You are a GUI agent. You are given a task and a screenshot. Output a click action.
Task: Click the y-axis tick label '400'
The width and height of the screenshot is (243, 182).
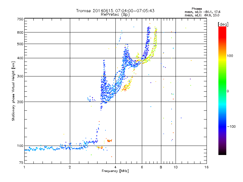point(20,58)
